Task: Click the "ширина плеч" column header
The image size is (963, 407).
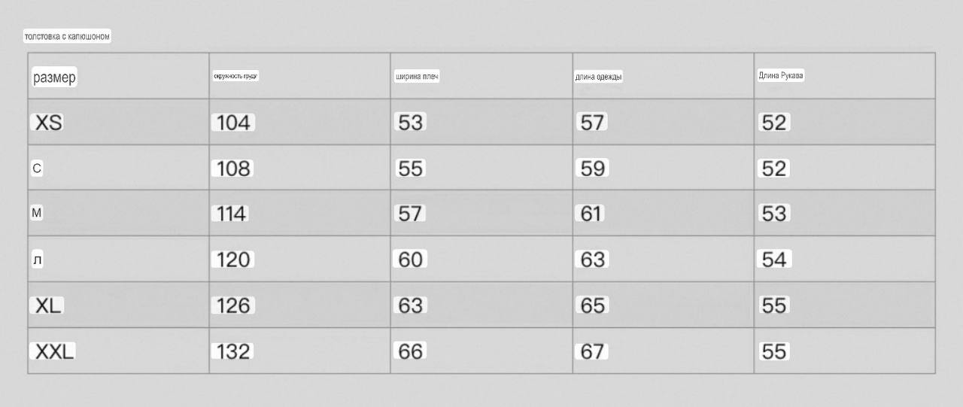Action: click(x=417, y=77)
